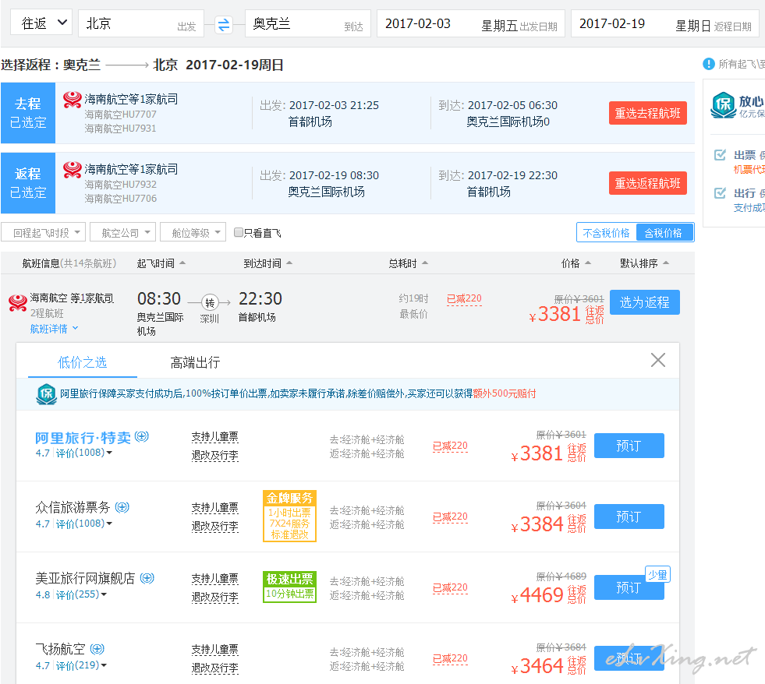Select the 低价之选 tab
The width and height of the screenshot is (765, 684).
point(82,362)
